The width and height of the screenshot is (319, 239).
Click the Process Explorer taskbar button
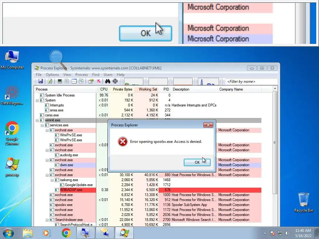(124, 233)
